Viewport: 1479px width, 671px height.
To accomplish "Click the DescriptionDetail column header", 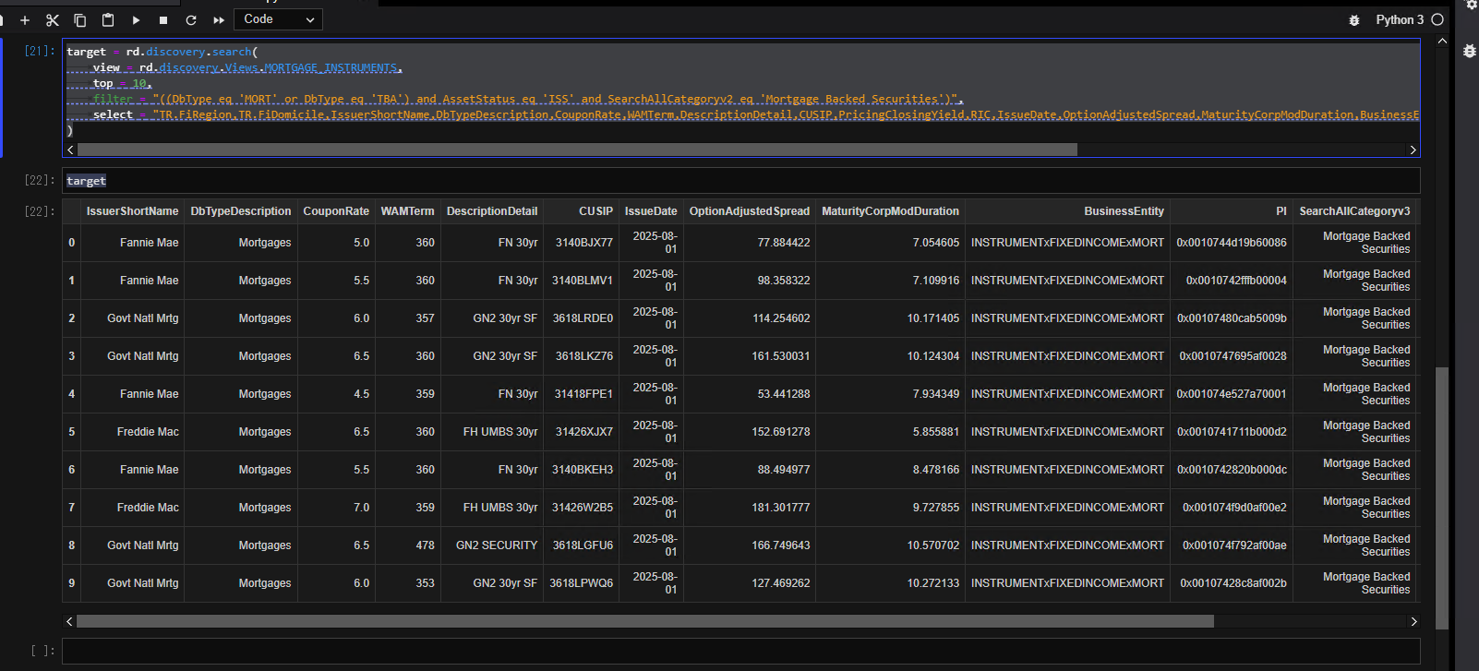I will click(492, 211).
